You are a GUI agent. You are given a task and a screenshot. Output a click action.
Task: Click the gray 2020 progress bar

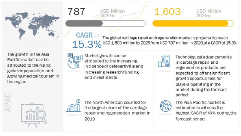click(x=105, y=23)
